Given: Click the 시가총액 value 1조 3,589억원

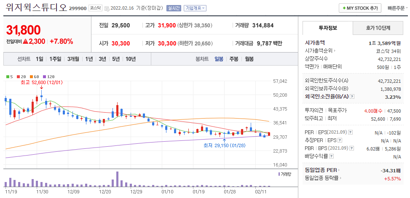Looking at the screenshot, I should tap(384, 43).
